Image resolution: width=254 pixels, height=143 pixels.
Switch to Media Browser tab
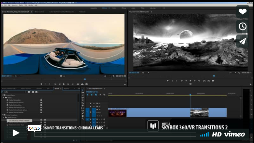(x=26, y=89)
